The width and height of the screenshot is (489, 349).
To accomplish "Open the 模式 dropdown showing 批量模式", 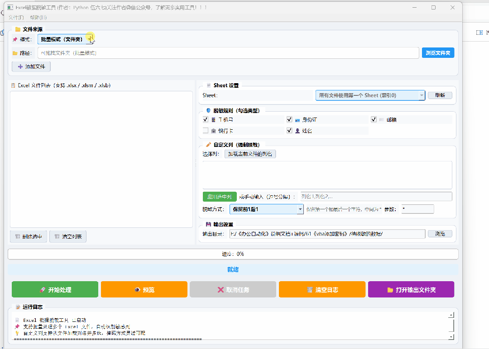I will point(66,39).
